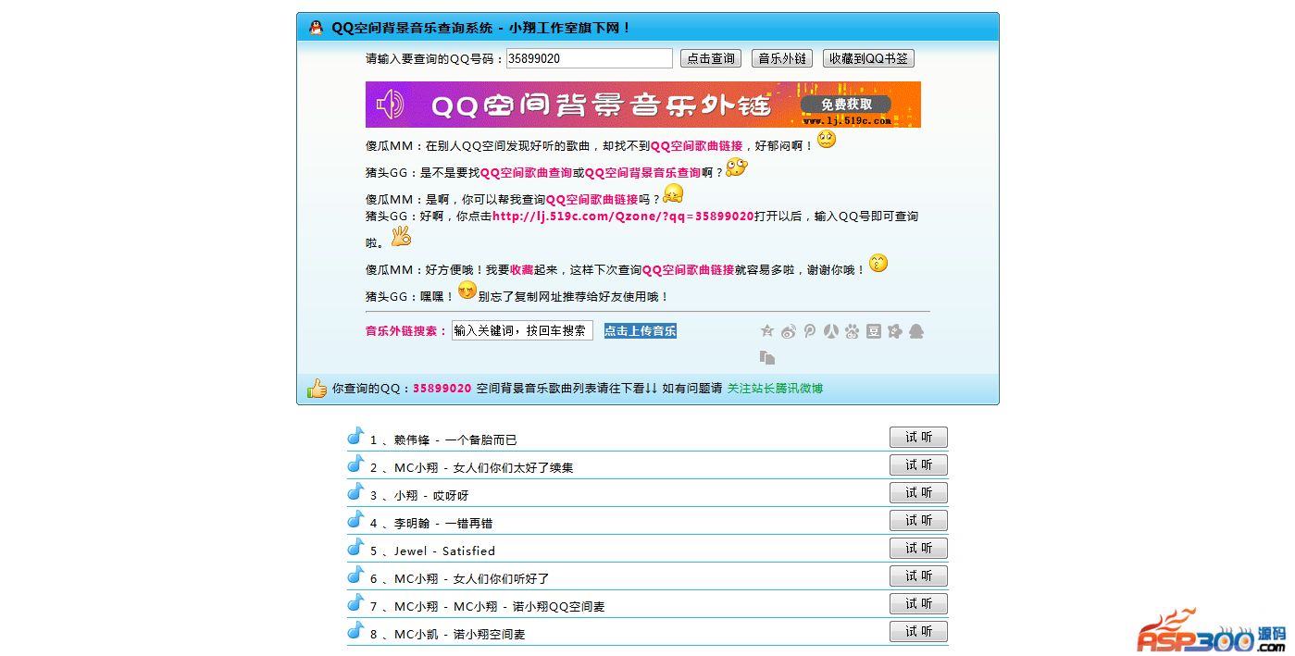Select song title MC小翔 - 女人们你们太好了续集
1295x656 pixels.
[x=484, y=467]
